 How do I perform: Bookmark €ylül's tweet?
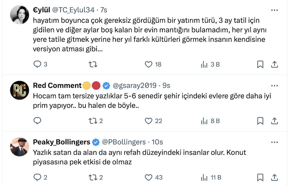(x=260, y=65)
